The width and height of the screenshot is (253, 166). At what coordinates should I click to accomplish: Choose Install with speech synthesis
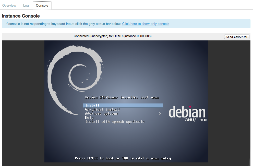coord(115,122)
